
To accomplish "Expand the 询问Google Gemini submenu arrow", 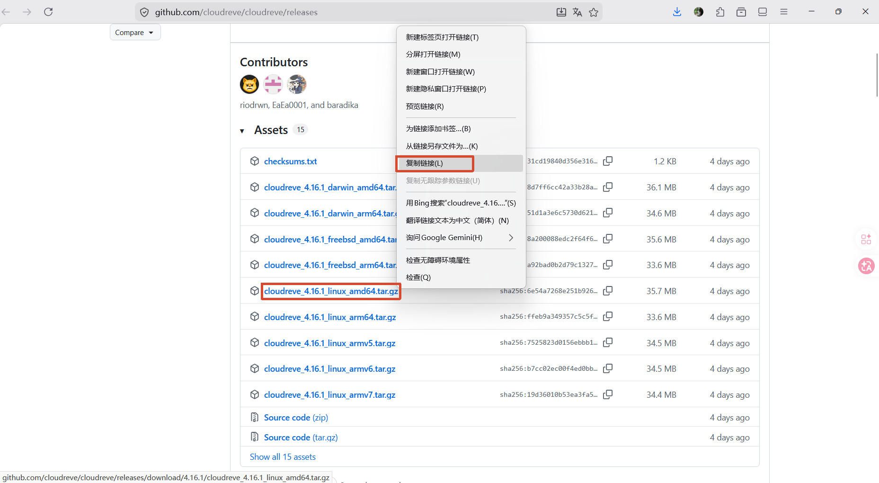I will tap(511, 238).
